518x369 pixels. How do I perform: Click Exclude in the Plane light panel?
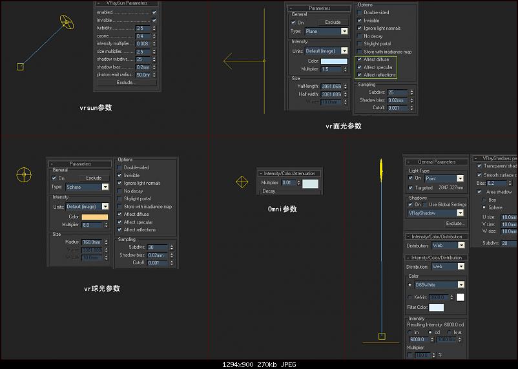(333, 22)
